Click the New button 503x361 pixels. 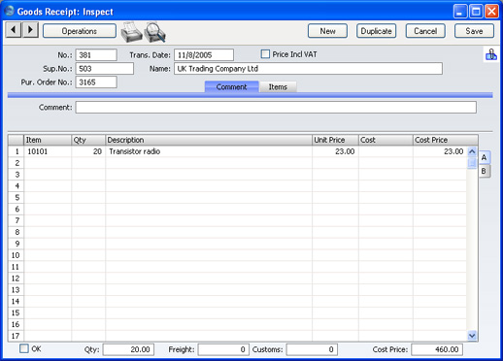coord(327,31)
